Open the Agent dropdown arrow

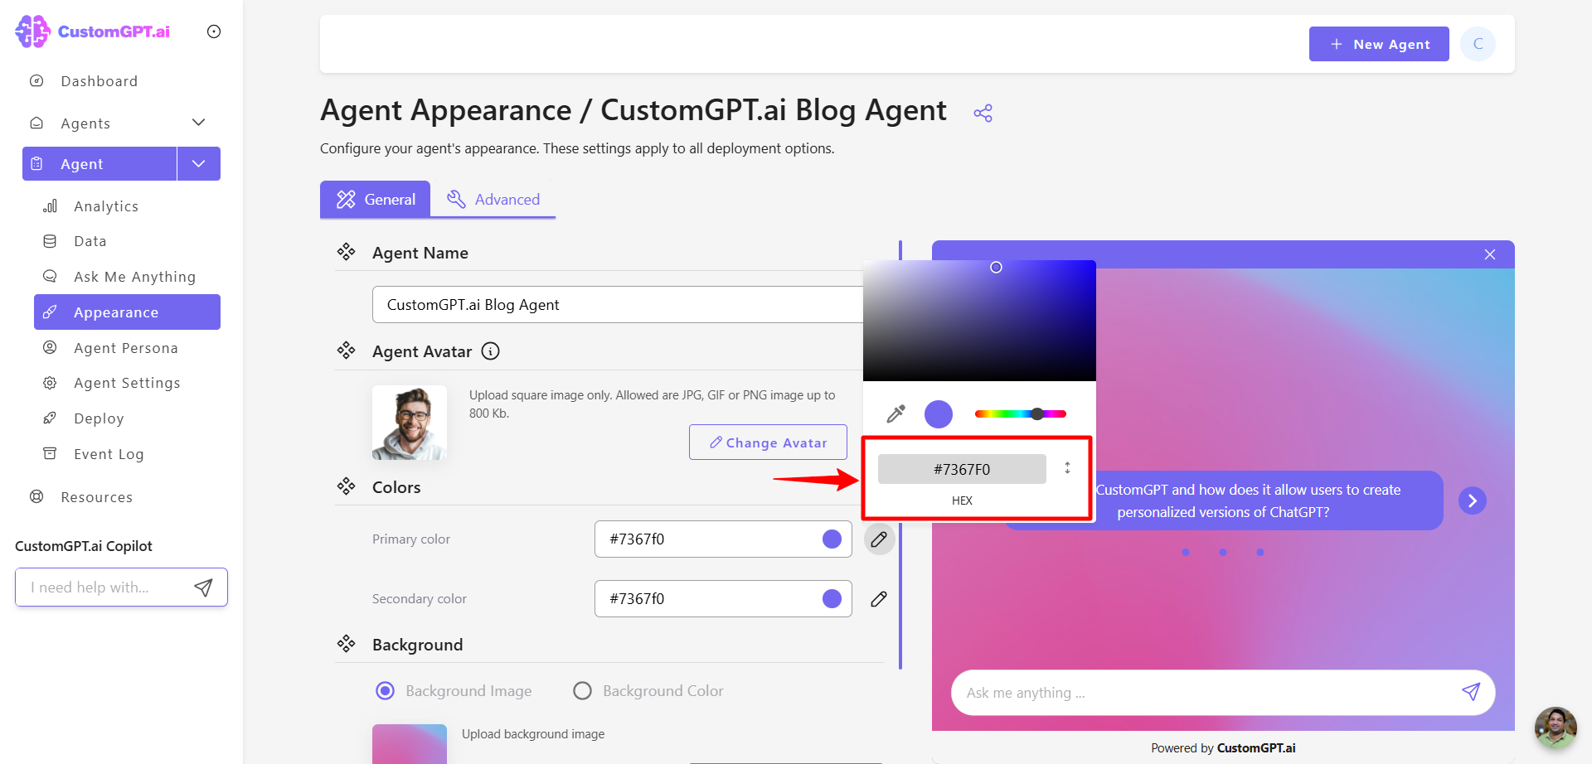pos(199,164)
